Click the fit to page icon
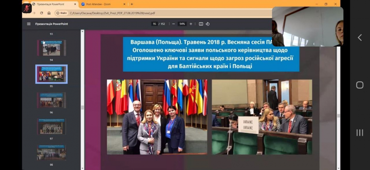This screenshot has width=370, height=170. coord(201,24)
